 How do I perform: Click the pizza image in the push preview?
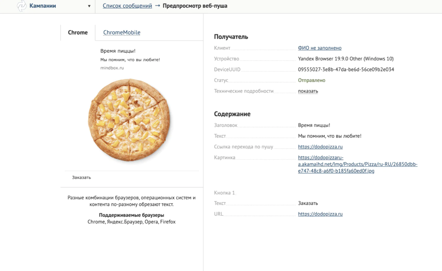(129, 120)
